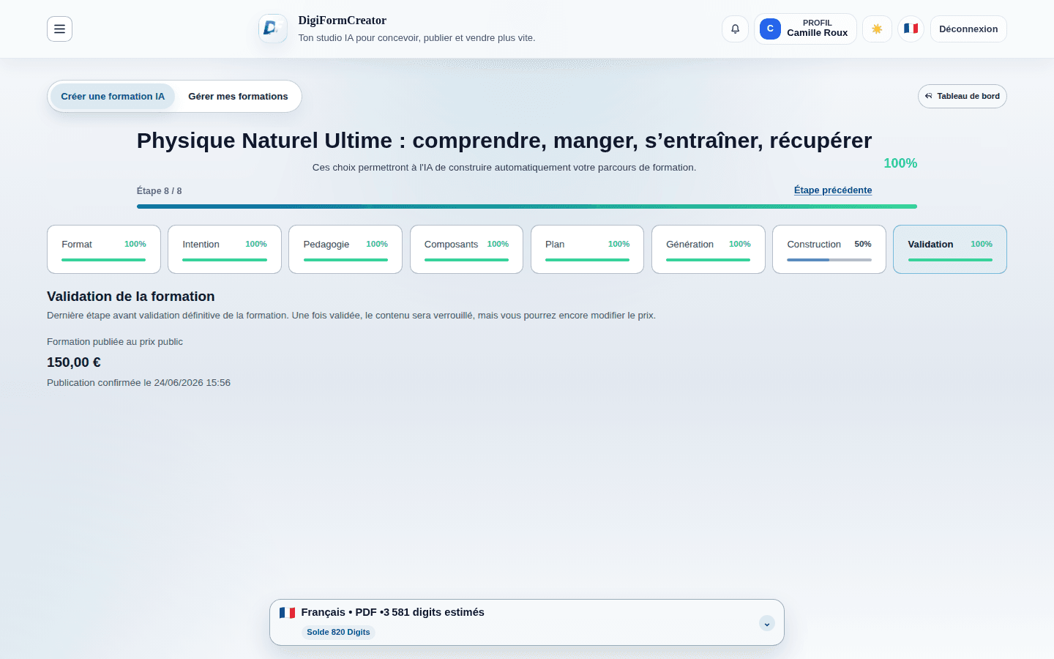
Task: Click the Étape 8 / 8 label
Action: (x=159, y=190)
